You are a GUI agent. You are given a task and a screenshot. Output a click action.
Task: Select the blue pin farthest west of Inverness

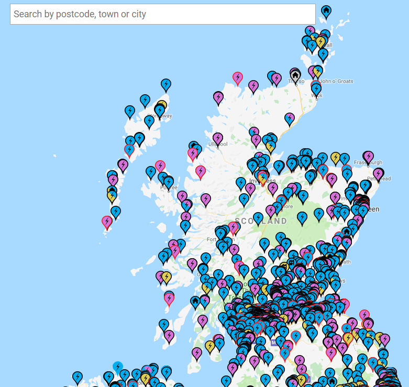[x=241, y=184]
